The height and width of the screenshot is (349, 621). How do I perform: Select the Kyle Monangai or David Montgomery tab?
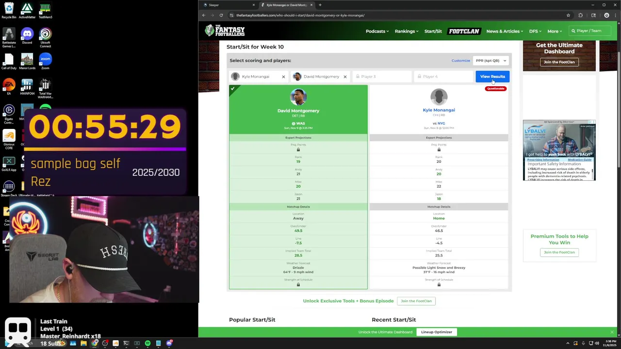[x=287, y=5]
